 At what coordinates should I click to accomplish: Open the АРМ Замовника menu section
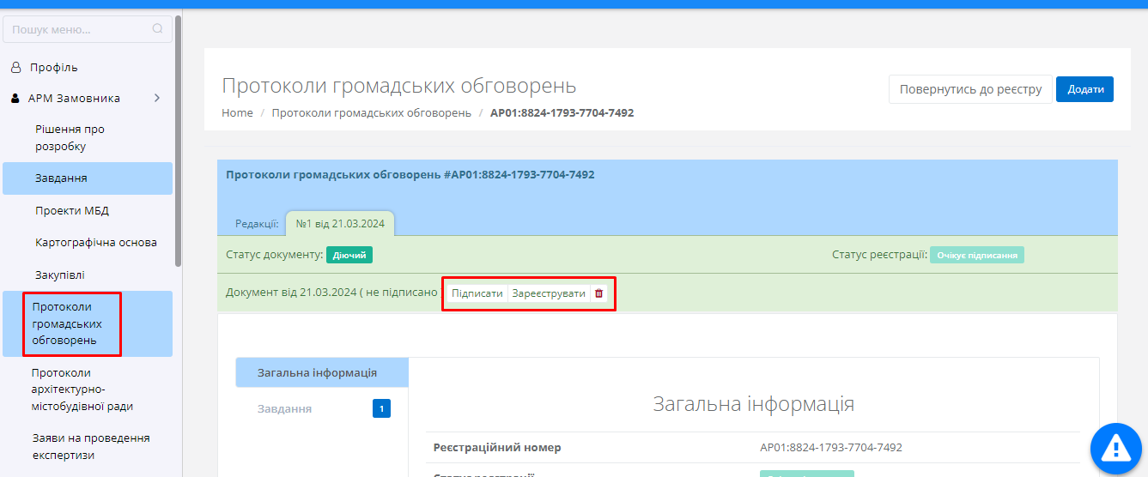click(x=74, y=98)
